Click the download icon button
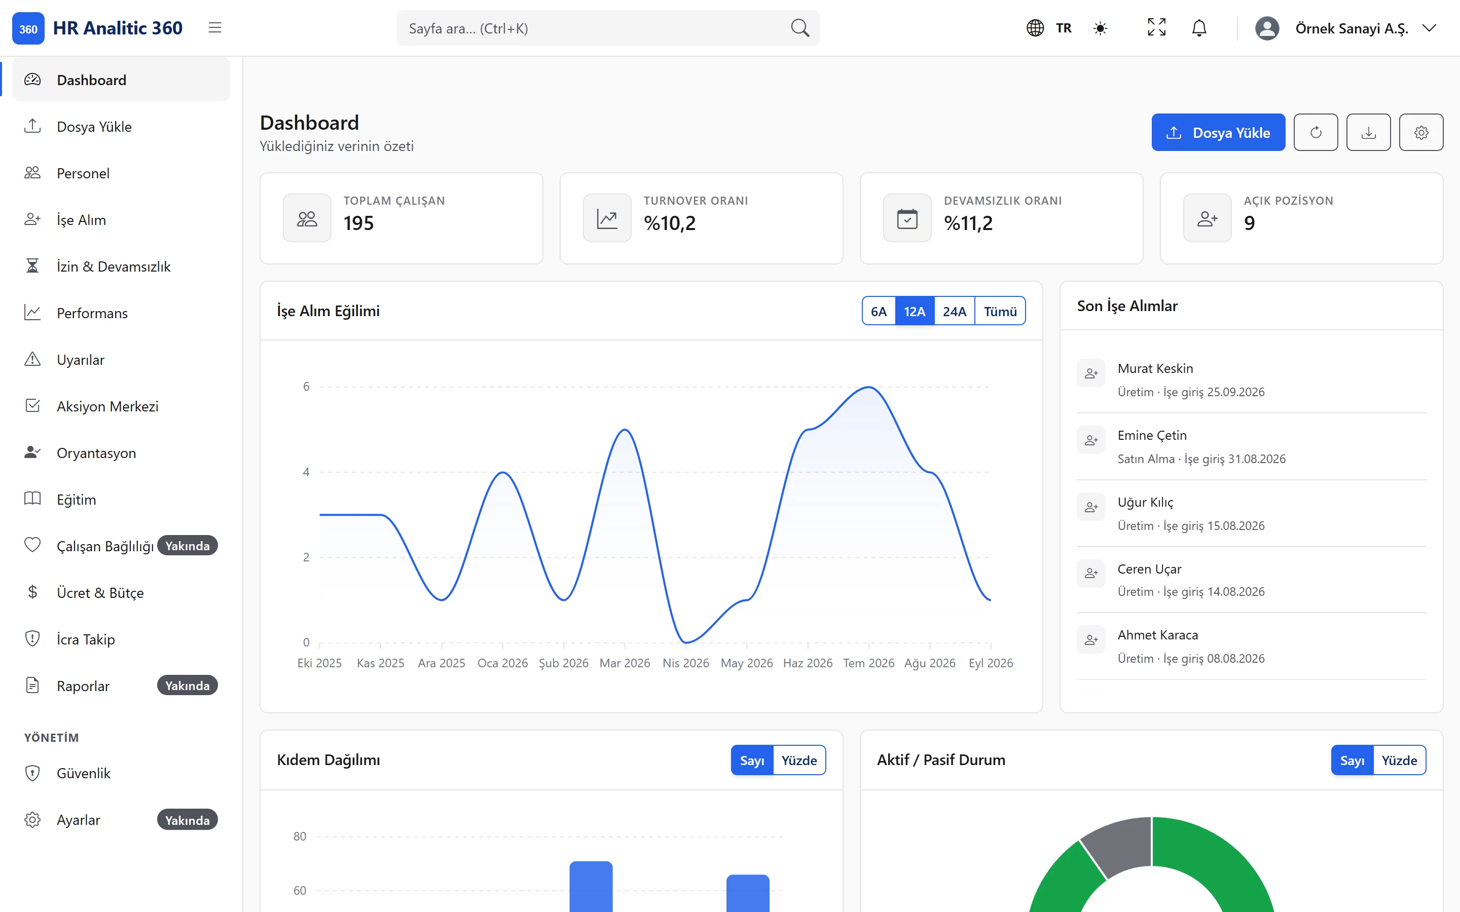 pyautogui.click(x=1368, y=132)
